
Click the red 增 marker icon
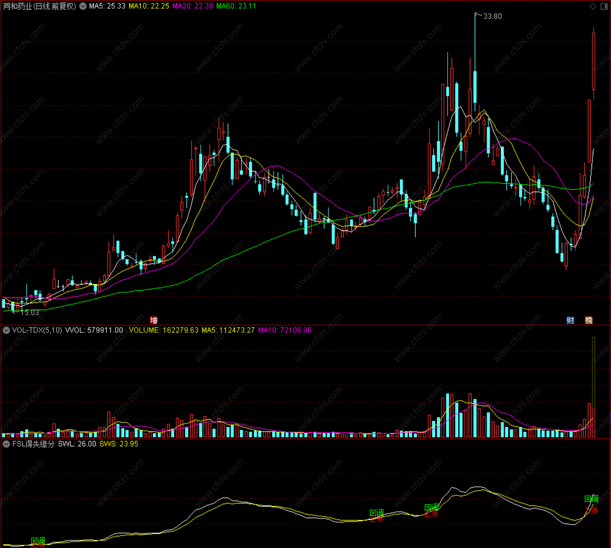pos(154,320)
